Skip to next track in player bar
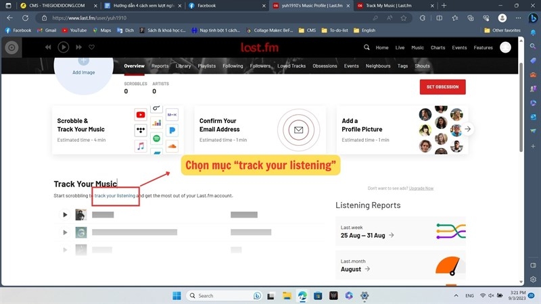This screenshot has width=541, height=304. click(78, 47)
